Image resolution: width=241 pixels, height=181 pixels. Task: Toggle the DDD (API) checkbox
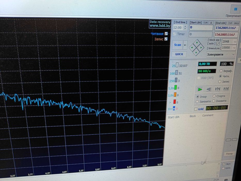pos(199,78)
